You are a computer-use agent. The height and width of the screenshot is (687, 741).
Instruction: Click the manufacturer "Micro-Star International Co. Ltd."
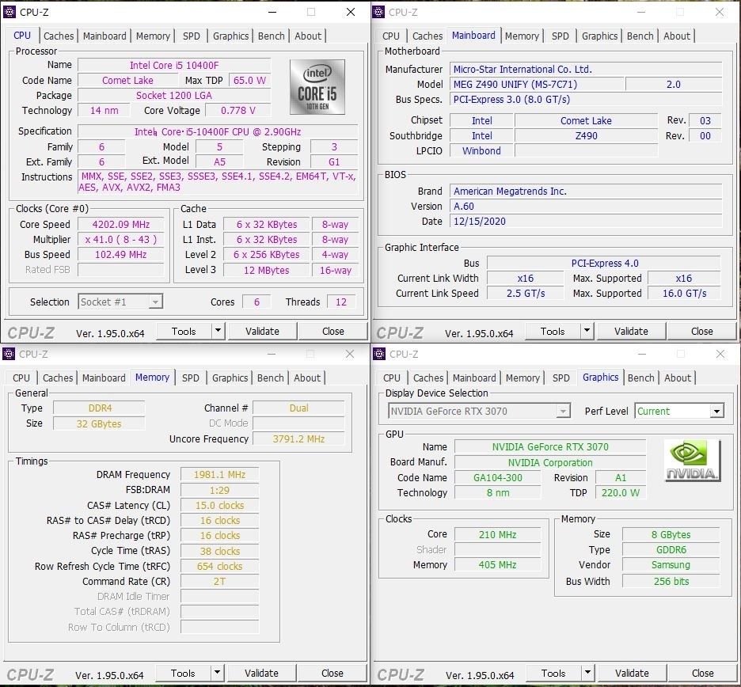pyautogui.click(x=586, y=70)
